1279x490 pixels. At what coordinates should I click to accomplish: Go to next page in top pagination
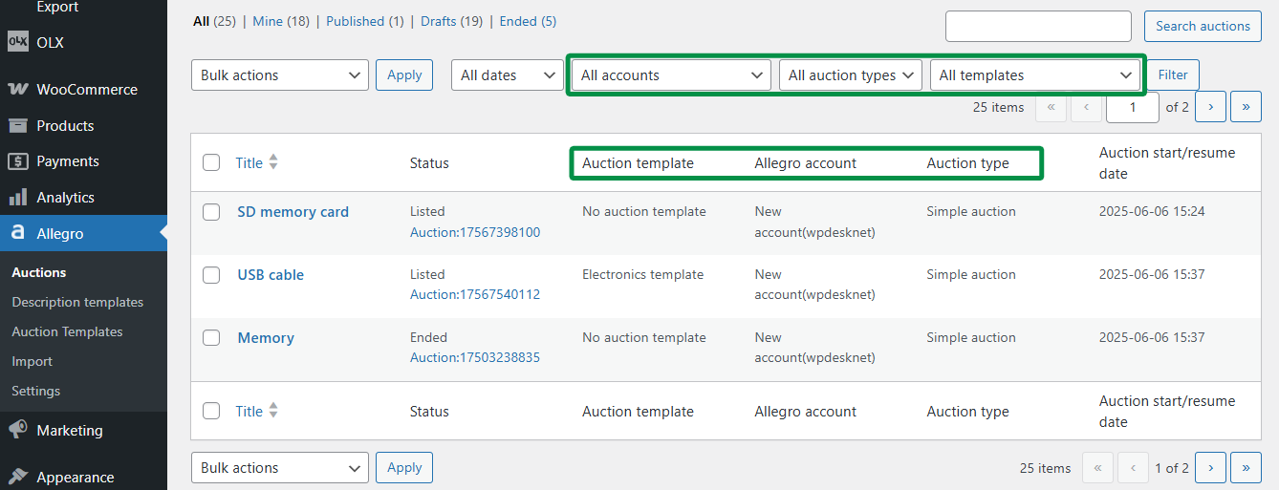click(x=1211, y=107)
